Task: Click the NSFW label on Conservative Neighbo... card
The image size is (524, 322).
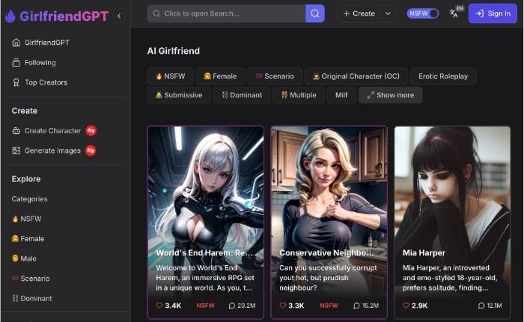Action: tap(329, 306)
